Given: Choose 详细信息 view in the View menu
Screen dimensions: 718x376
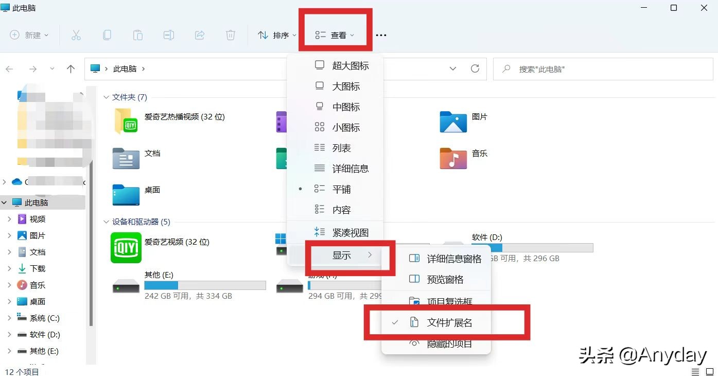Looking at the screenshot, I should [351, 168].
